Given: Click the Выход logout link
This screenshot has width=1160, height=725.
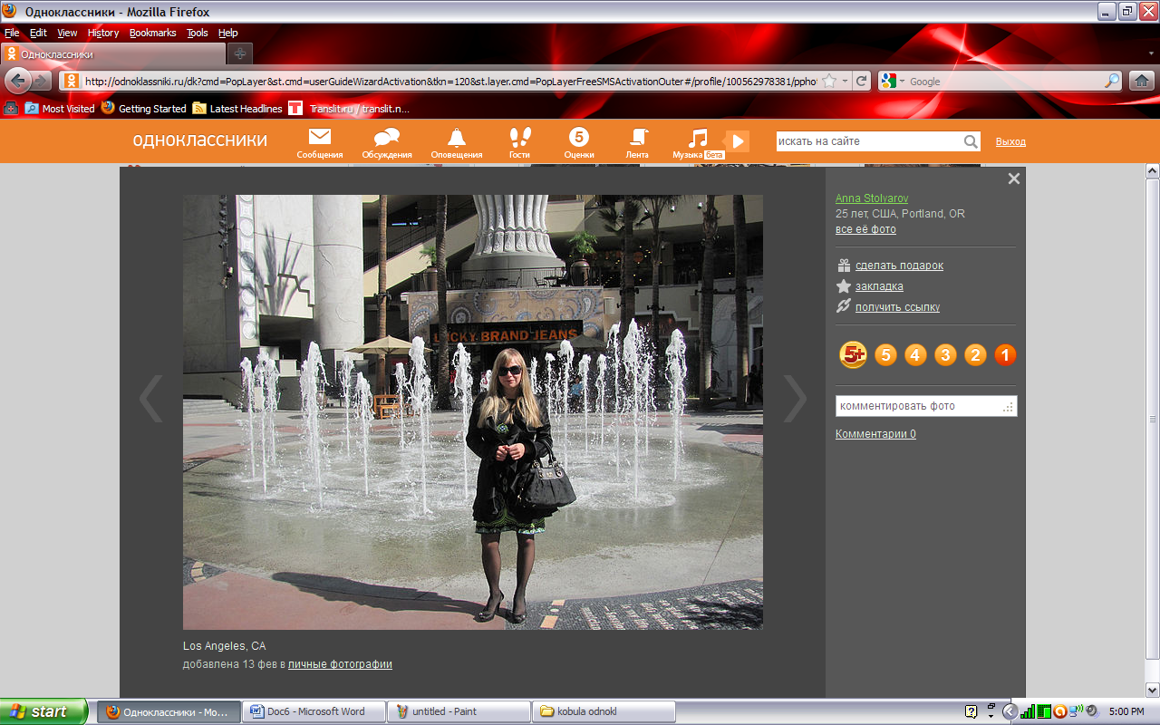Looking at the screenshot, I should (x=1010, y=141).
